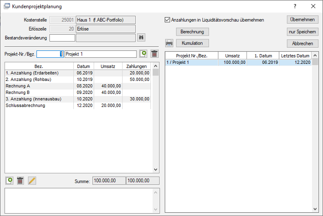
Task: Click the Kostenstelle number field 25001
Action: pyautogui.click(x=62, y=20)
